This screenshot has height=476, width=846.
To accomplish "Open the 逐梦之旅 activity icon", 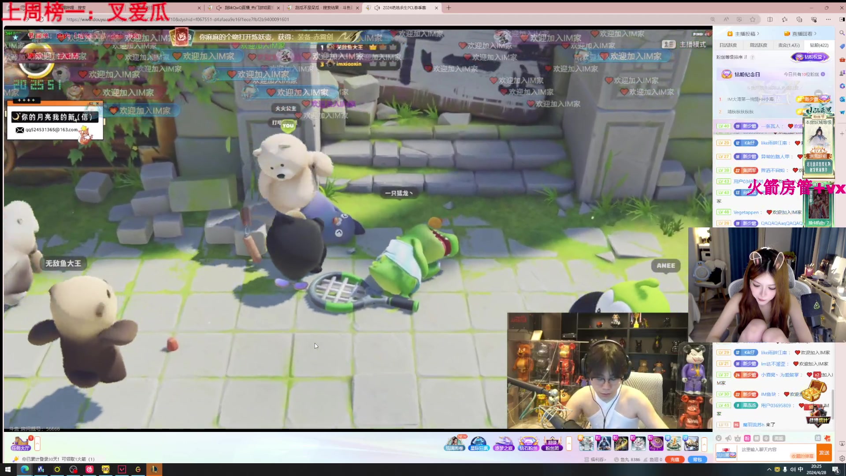I will [504, 443].
